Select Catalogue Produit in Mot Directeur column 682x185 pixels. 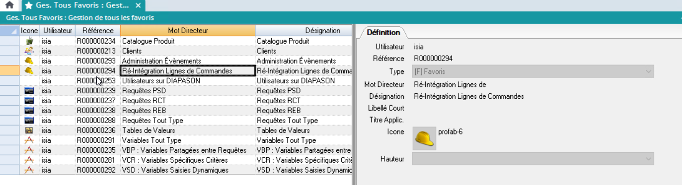click(188, 41)
